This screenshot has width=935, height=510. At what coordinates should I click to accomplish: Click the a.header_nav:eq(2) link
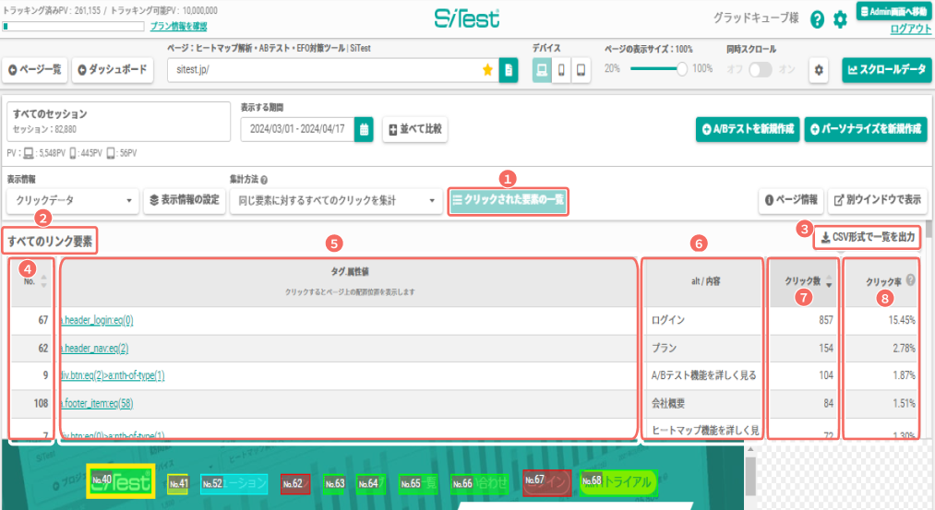[94, 348]
